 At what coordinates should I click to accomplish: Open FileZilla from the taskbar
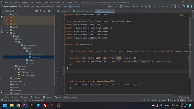click(45, 105)
